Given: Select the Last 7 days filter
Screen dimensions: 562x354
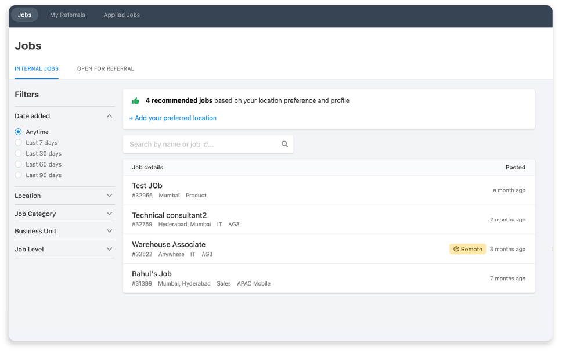Looking at the screenshot, I should (x=19, y=143).
